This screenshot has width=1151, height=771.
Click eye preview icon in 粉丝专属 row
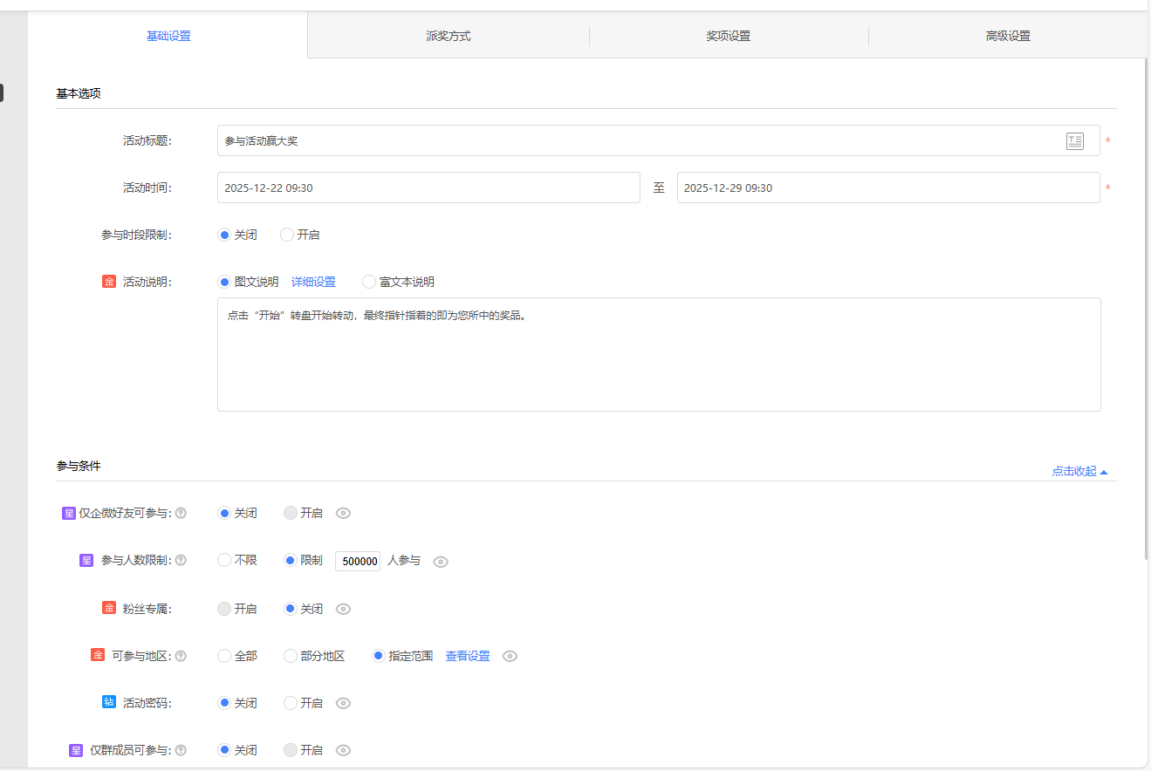point(344,609)
